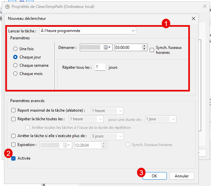This screenshot has width=211, height=186.
Task: Tick the Expiration checkbox
Action: click(14, 145)
